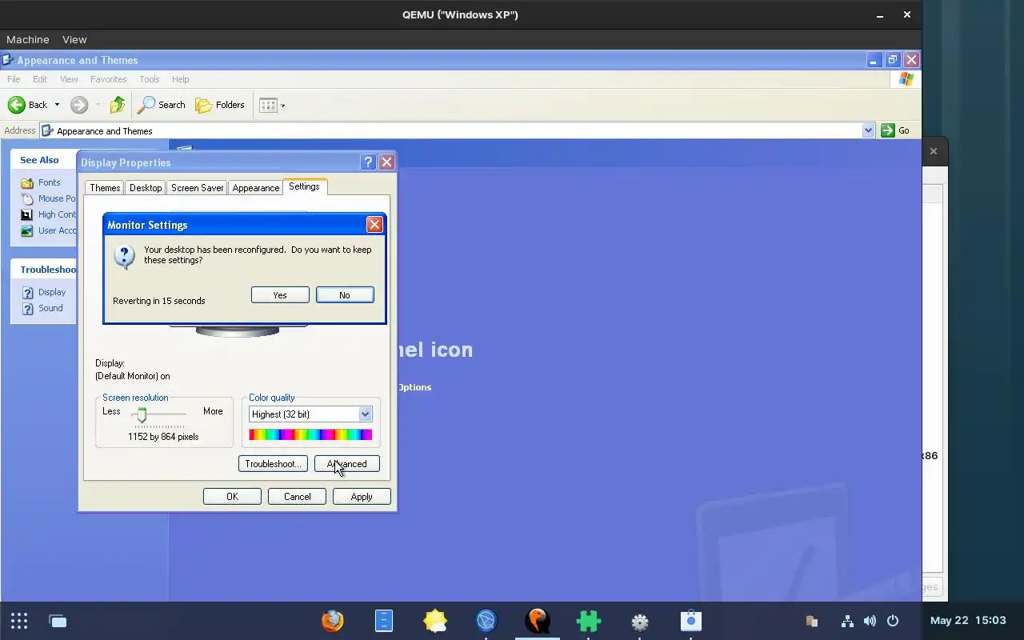Screen dimensions: 1024x640
Task: Select the Settings tab
Action: coord(304,186)
